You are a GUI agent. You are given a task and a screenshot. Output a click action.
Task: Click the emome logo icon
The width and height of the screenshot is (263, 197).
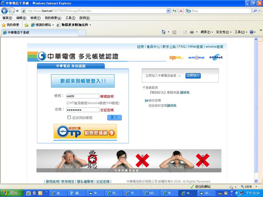[196, 57]
